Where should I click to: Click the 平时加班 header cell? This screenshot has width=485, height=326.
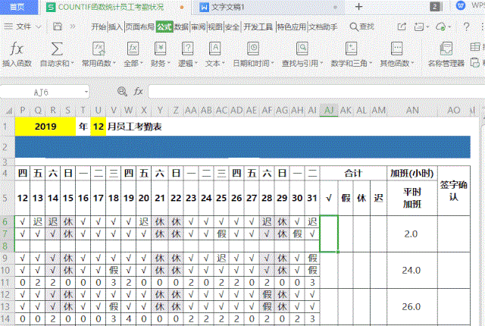(412, 198)
